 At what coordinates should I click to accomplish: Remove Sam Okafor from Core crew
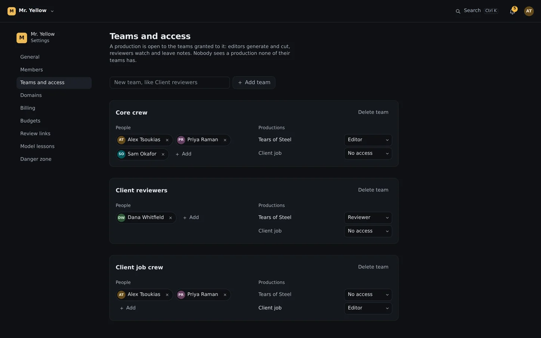pos(163,154)
